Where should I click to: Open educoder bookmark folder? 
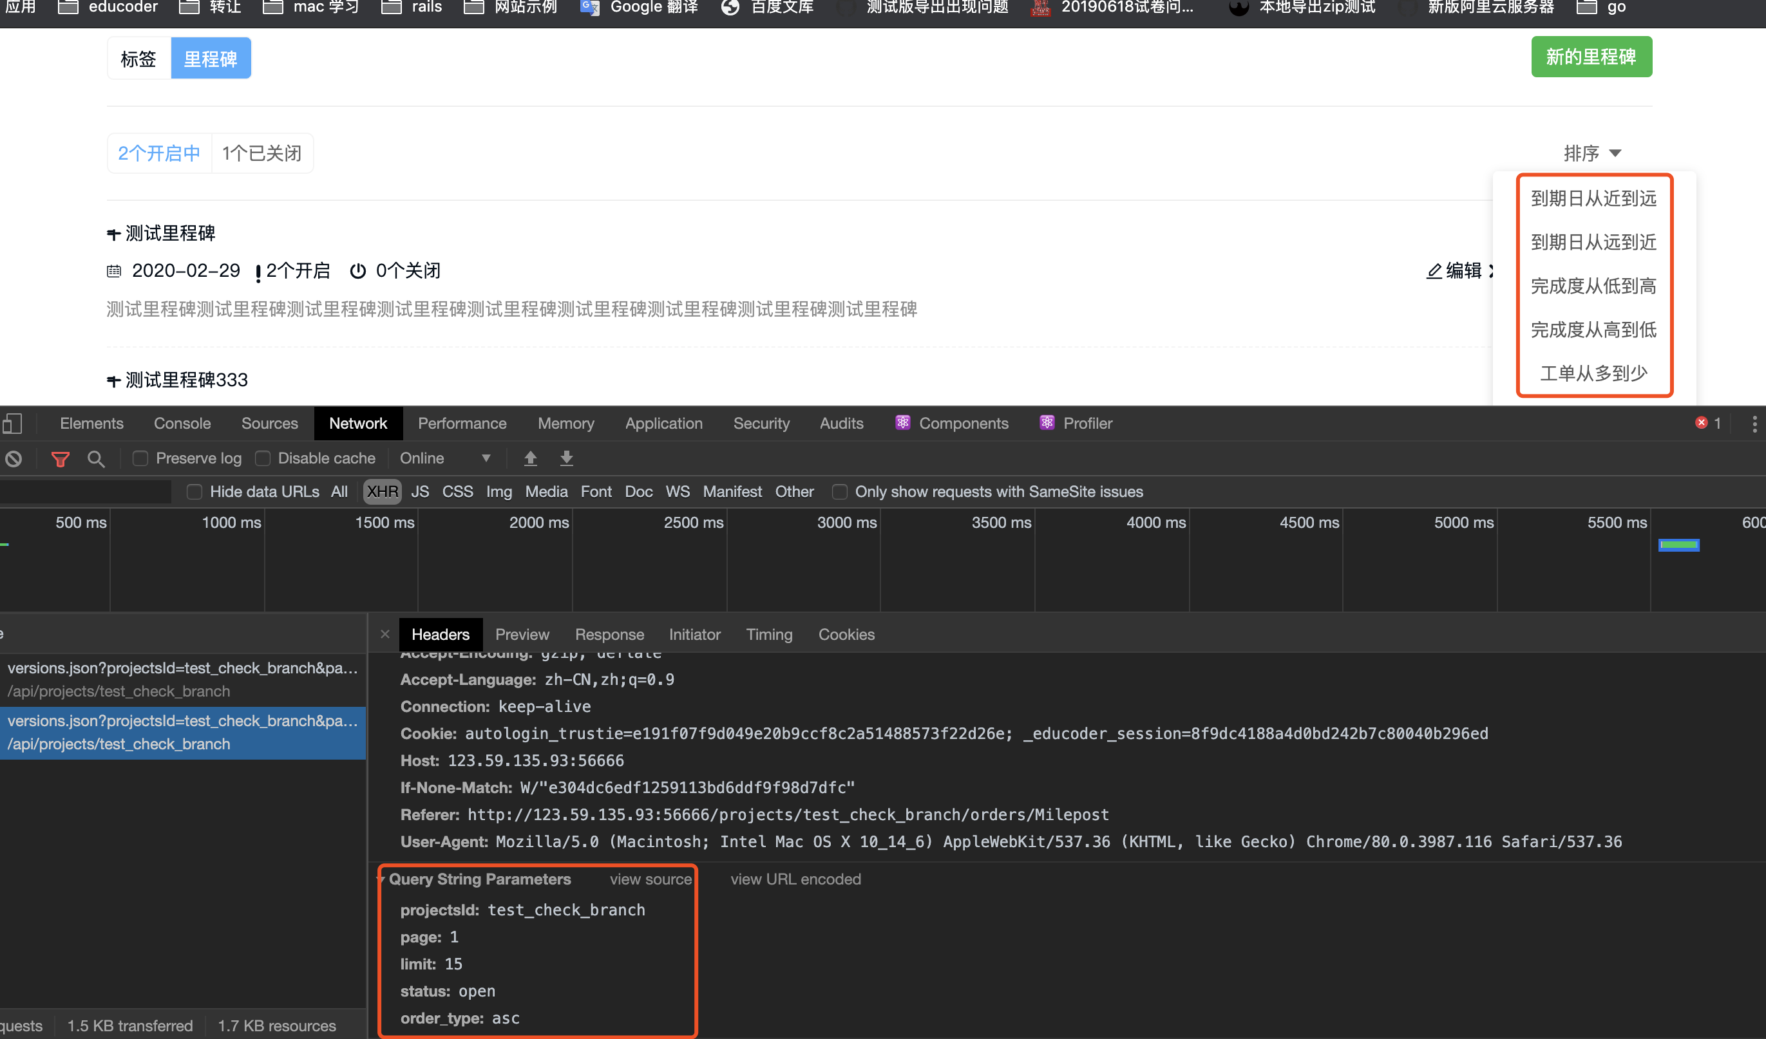(x=108, y=7)
